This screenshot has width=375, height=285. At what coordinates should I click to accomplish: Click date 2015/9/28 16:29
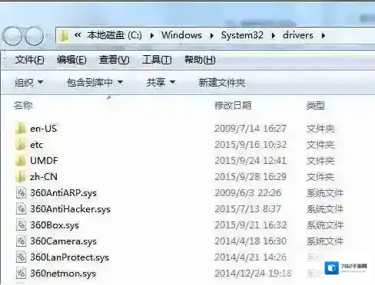point(251,177)
